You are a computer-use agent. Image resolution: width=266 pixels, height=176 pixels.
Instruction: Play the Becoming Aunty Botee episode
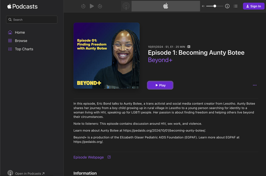coord(160,85)
